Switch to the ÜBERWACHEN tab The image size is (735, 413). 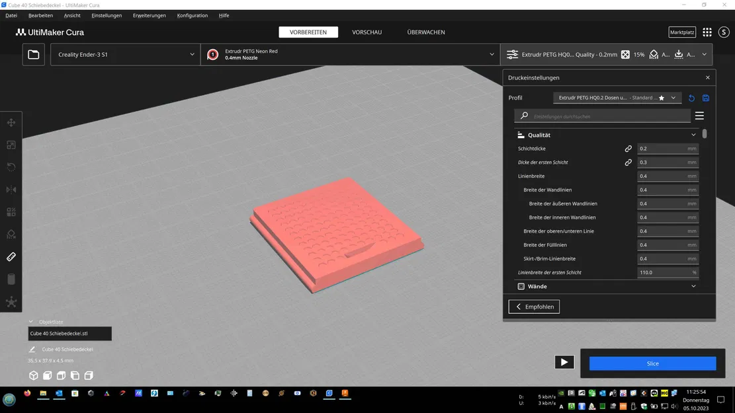tap(426, 32)
